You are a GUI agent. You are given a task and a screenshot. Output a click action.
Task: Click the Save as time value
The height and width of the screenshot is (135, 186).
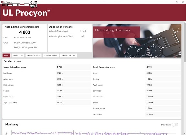point(60,91)
